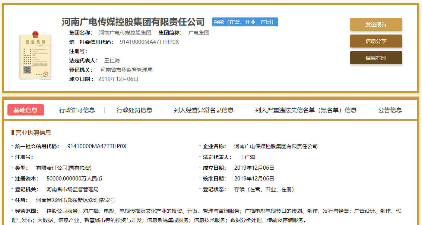Select the credit code under 营业执照信息
Screen dimensions: 422x225
click(97, 146)
